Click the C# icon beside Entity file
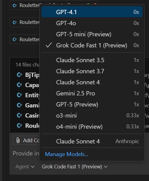This screenshot has height=181, width=149. point(19,95)
